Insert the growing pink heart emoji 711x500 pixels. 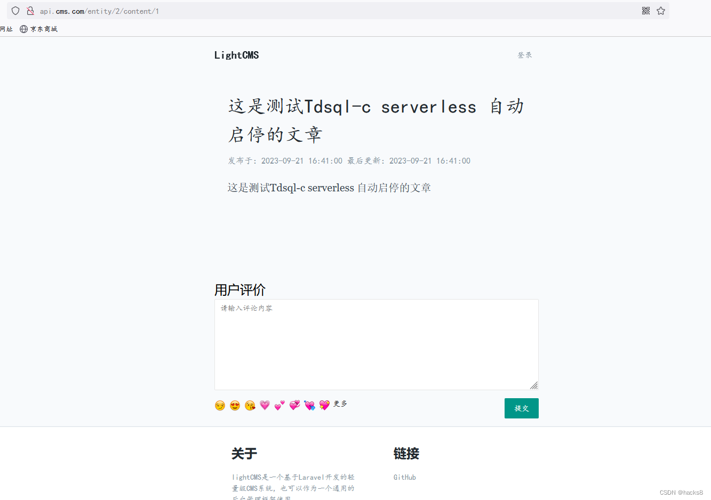(265, 405)
